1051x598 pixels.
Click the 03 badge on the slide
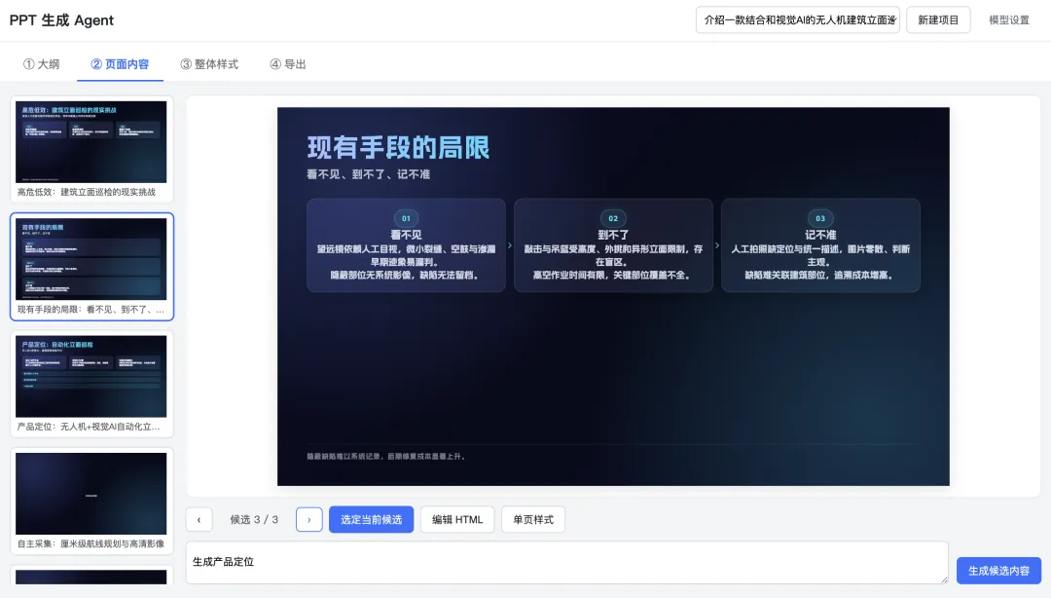(x=820, y=218)
